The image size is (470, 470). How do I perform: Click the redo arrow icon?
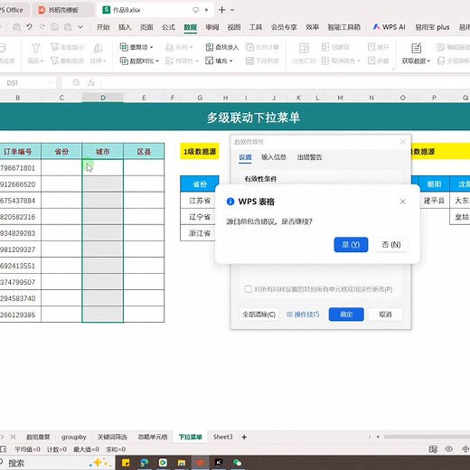point(42,27)
